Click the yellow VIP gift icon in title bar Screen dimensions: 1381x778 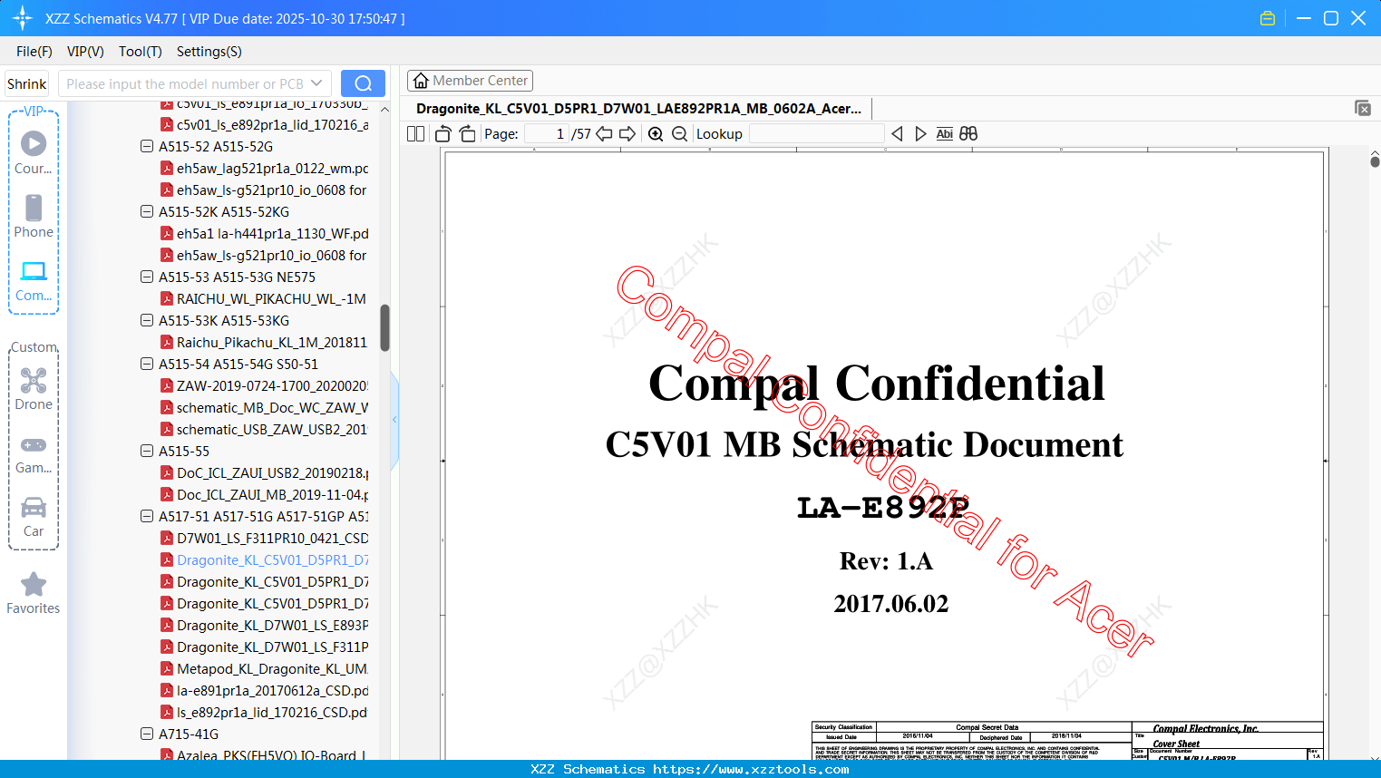coord(1268,18)
